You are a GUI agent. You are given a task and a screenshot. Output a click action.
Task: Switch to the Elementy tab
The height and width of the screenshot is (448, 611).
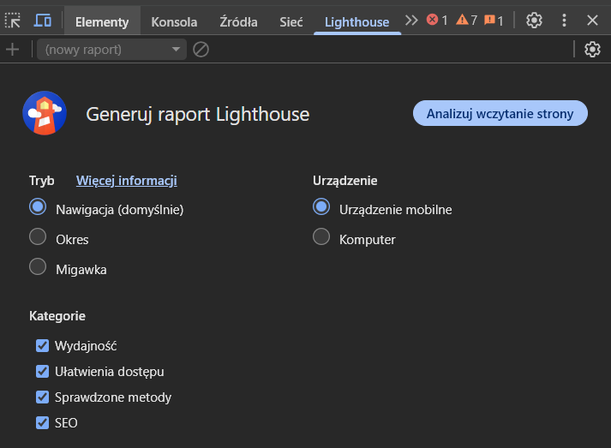point(102,22)
